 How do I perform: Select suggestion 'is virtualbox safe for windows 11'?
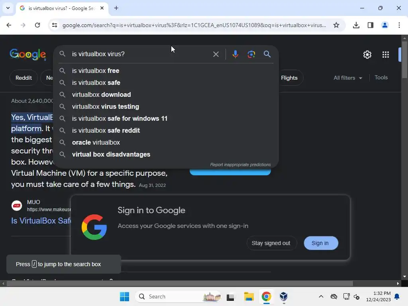166,119
